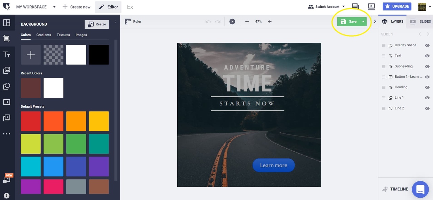Open the buttons tool in sidebar
433x200 pixels.
point(6,102)
